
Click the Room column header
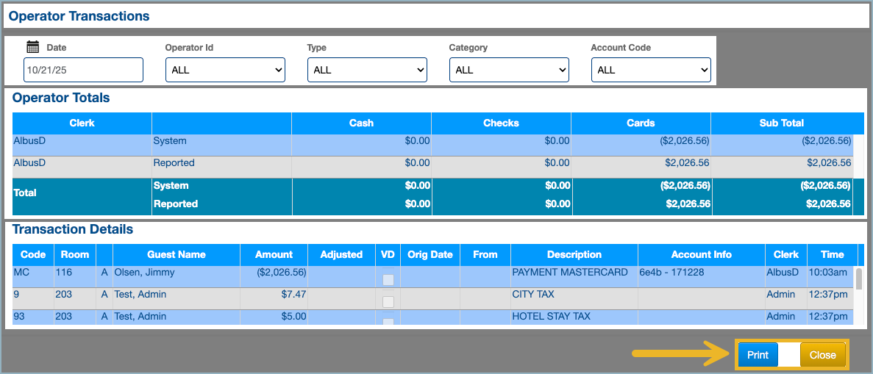[75, 254]
